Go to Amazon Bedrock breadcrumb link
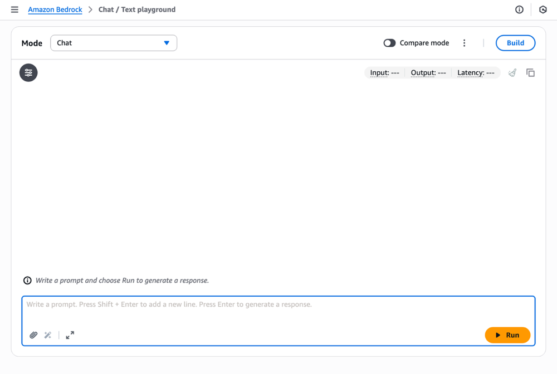The width and height of the screenshot is (557, 374). tap(55, 9)
